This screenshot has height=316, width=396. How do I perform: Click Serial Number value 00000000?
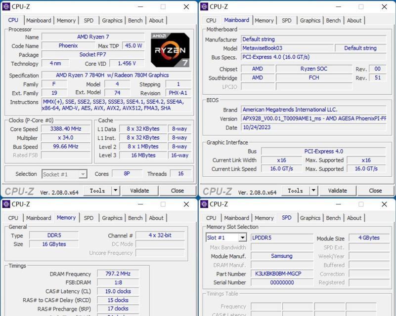tap(282, 282)
